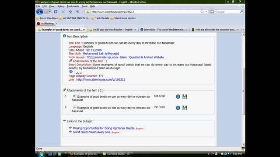Close the An 85 year old new Muslim tab
The image size is (280, 157).
(135, 30)
